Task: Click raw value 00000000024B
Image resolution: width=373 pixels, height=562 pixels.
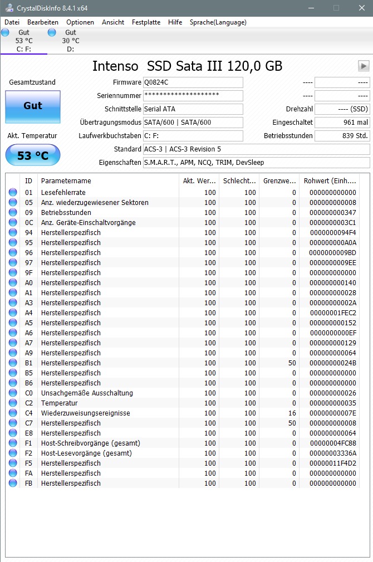Action: click(333, 363)
